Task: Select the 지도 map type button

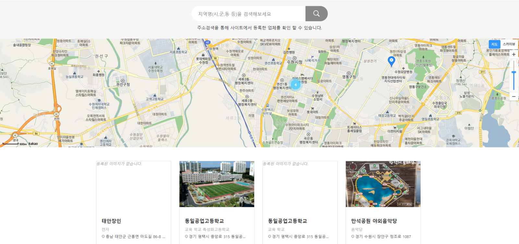Action: click(494, 44)
